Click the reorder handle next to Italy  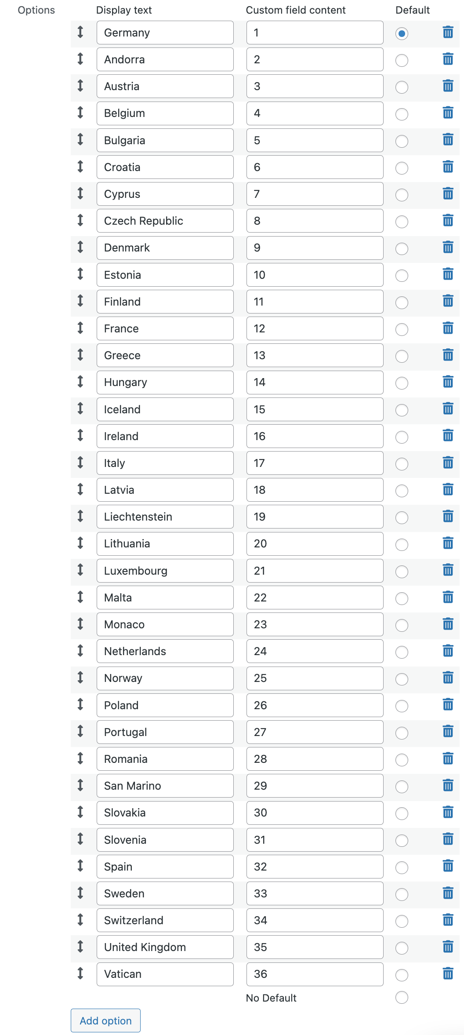(80, 462)
